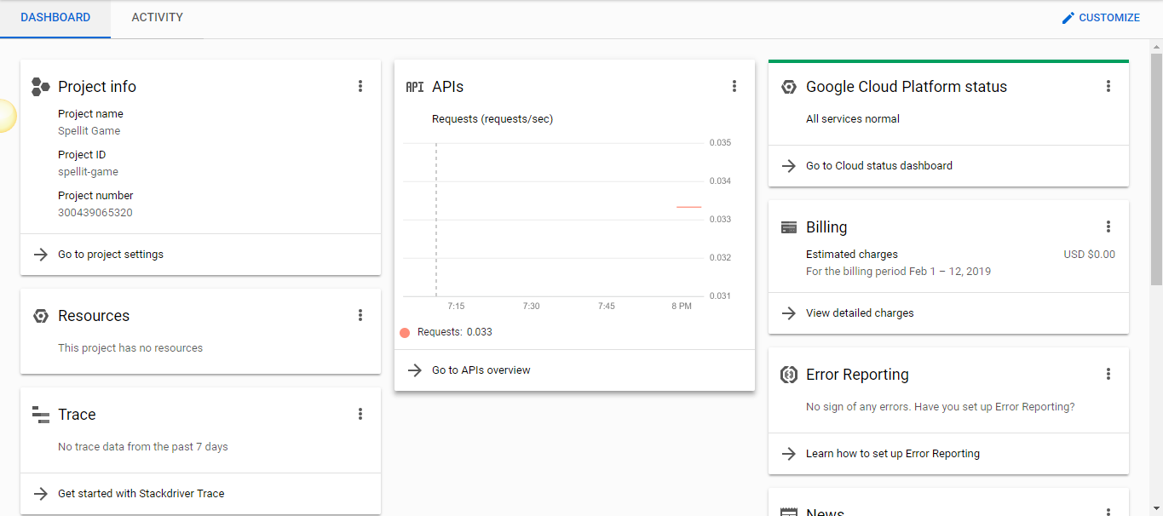Click the Resources card icon
This screenshot has width=1163, height=516.
pos(40,316)
